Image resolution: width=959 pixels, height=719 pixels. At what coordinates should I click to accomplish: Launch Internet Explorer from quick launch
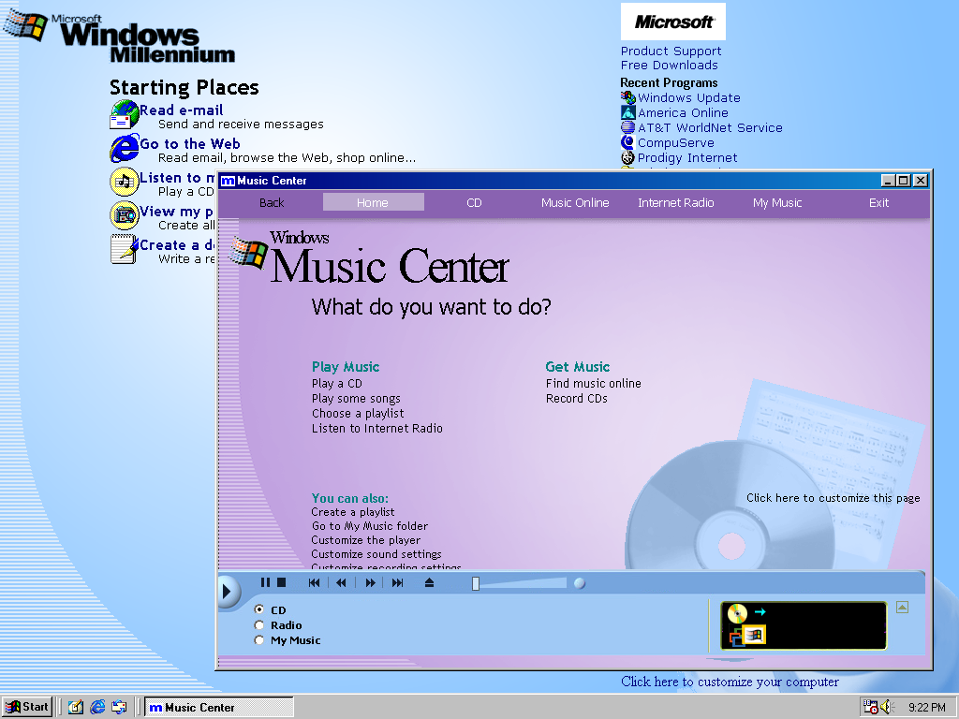pos(97,708)
